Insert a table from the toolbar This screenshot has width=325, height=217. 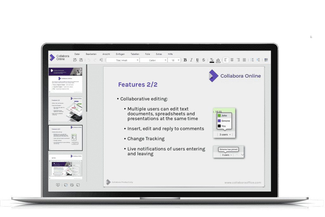coord(266,60)
